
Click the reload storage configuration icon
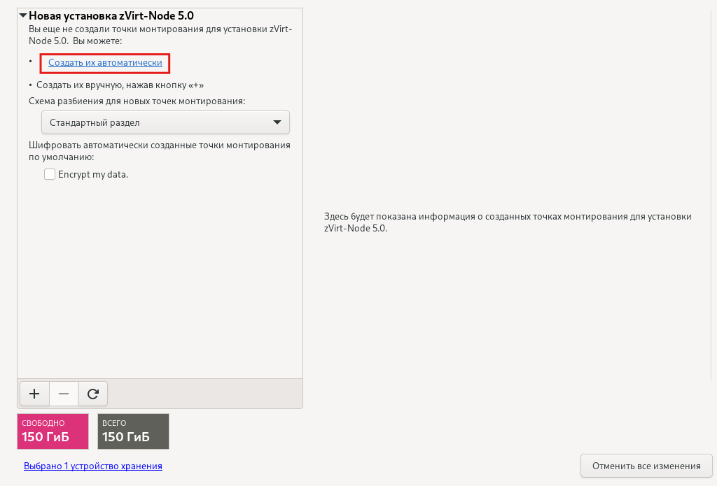coord(93,394)
